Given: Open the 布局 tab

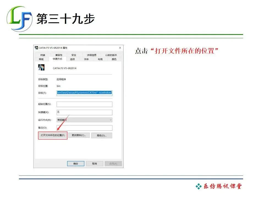Looking at the screenshot, I should point(100,59).
